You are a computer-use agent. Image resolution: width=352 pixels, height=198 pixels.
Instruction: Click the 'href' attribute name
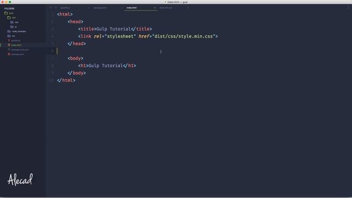click(144, 36)
